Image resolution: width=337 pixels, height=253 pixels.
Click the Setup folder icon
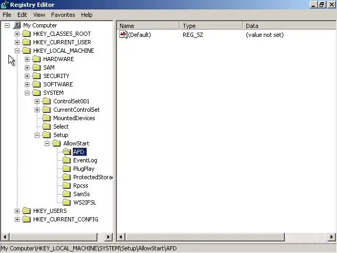tap(46, 135)
